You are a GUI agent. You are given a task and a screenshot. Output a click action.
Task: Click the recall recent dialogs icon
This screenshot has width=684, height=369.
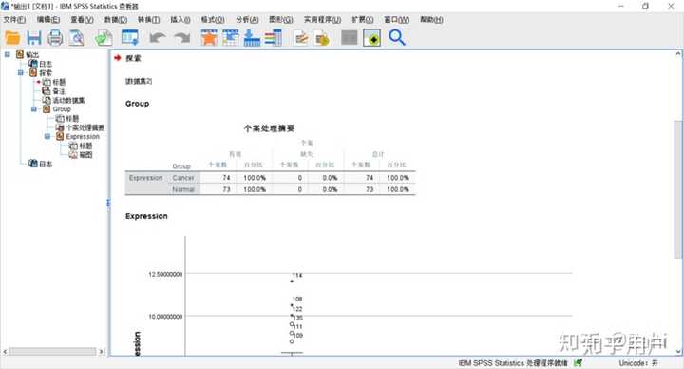[x=129, y=38]
